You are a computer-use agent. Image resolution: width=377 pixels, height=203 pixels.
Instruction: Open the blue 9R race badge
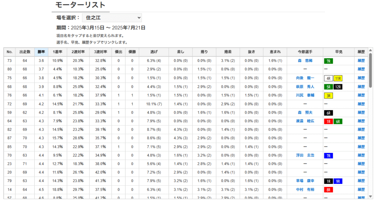tap(338, 181)
